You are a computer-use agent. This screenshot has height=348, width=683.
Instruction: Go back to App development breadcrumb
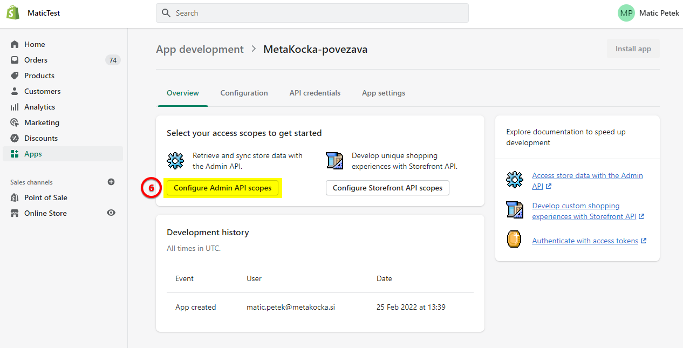[200, 49]
